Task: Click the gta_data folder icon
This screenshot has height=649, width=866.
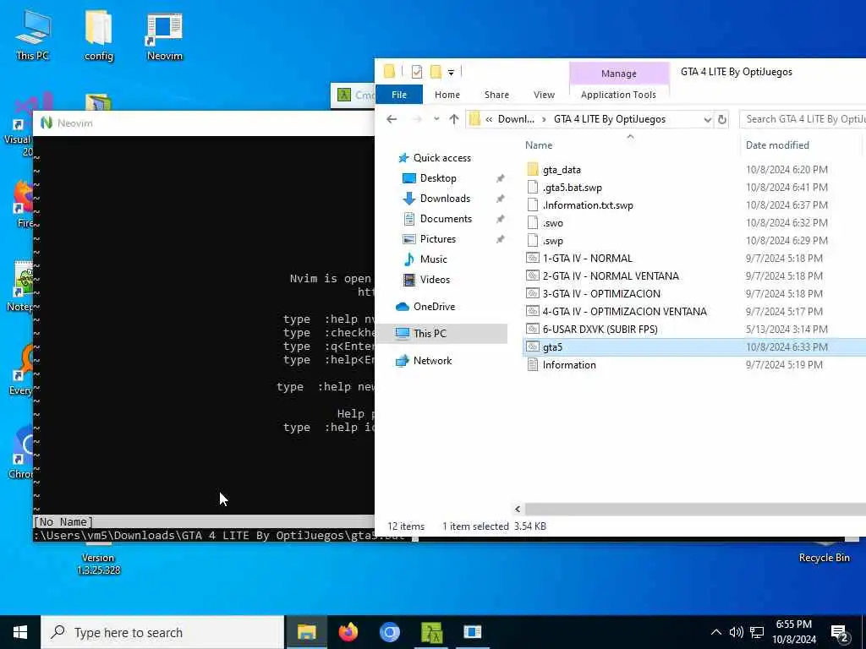Action: (x=533, y=169)
